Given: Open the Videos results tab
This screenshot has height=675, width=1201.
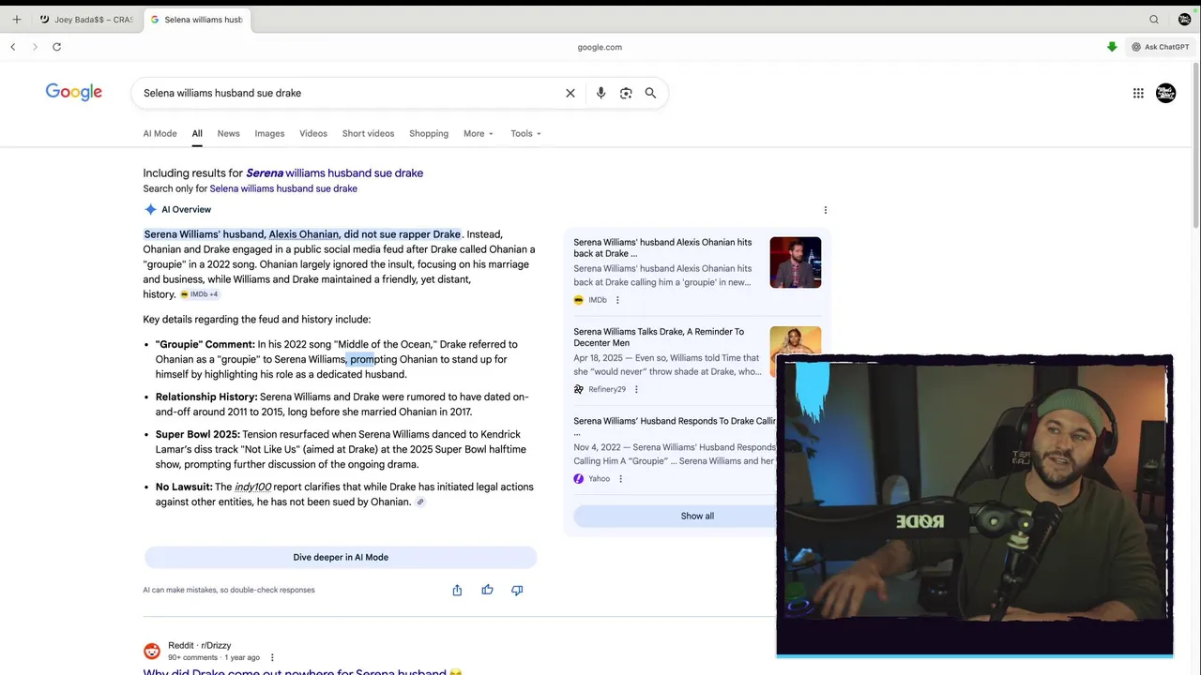Looking at the screenshot, I should (313, 133).
